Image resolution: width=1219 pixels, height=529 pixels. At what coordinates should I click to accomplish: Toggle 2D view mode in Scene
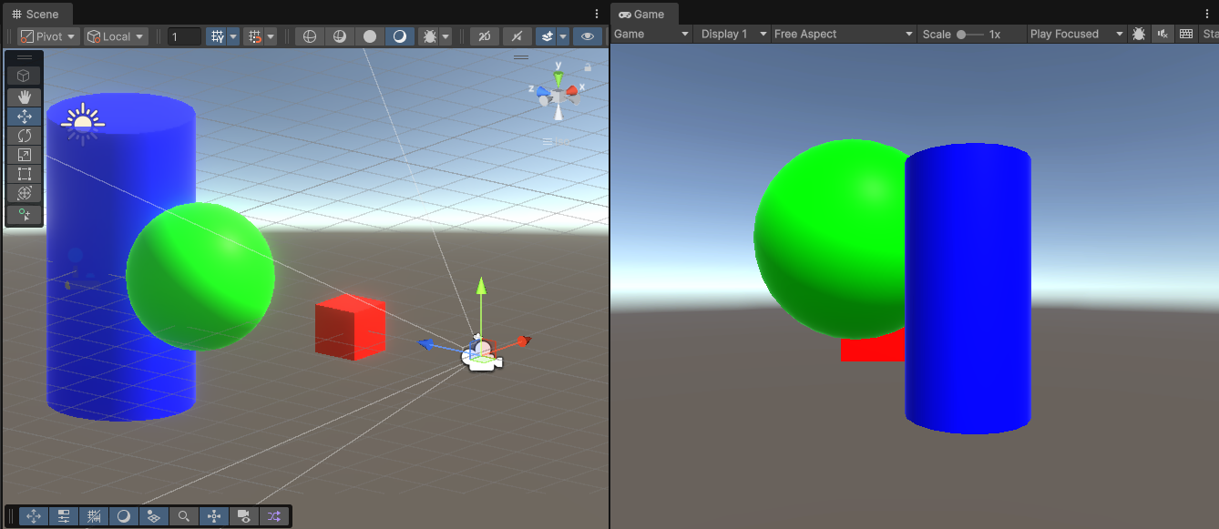(x=485, y=36)
